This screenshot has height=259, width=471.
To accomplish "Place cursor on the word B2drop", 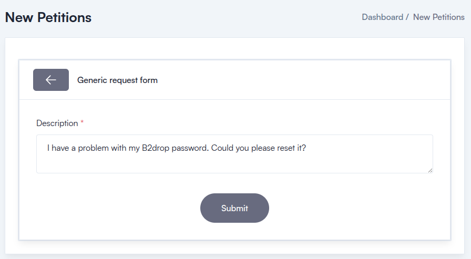I will tap(157, 148).
